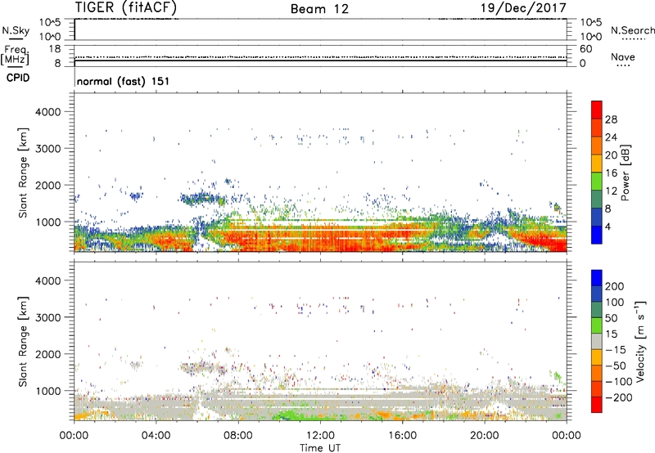Click the red top segment of Power colorbar
Viewport: 655px width, 453px height.
[597, 110]
